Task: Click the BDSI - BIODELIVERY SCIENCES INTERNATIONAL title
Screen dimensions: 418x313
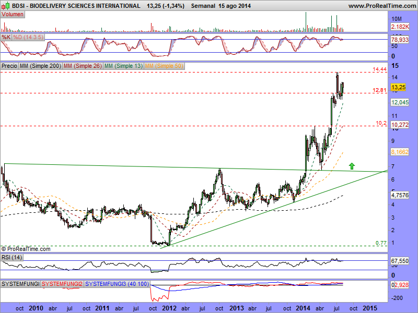Action: point(76,6)
